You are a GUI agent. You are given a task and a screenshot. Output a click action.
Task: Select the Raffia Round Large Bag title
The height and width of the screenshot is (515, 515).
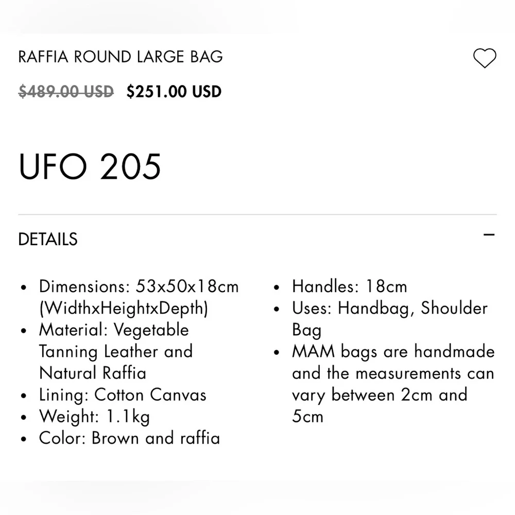click(x=121, y=57)
